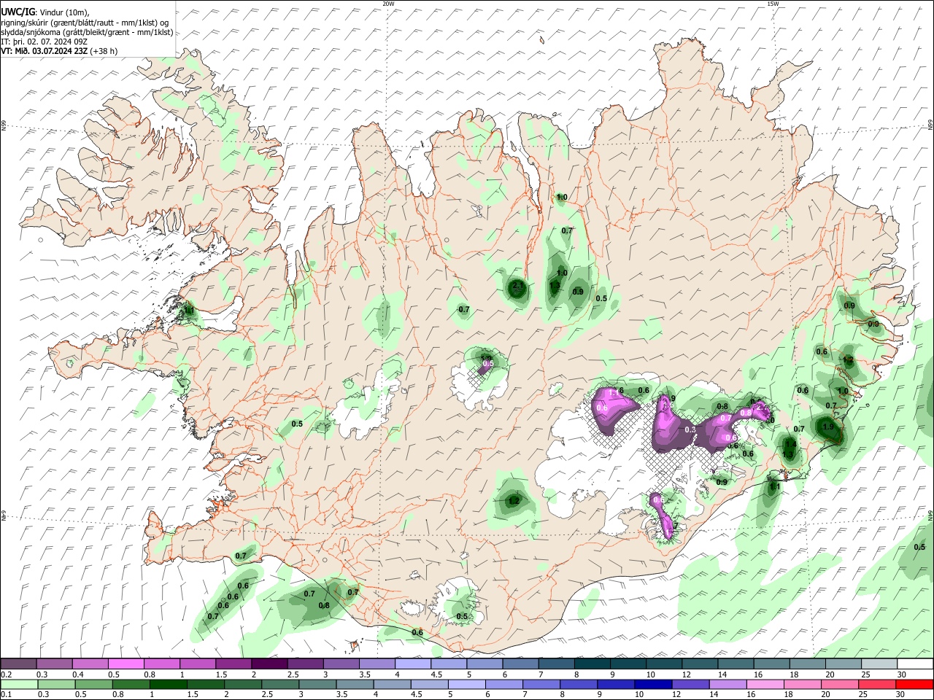
Task: Click the 'slydda/snjókoma' header line
Action: pyautogui.click(x=87, y=32)
